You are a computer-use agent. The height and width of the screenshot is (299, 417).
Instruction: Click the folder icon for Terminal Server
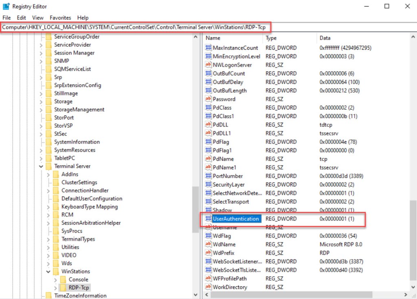49,166
